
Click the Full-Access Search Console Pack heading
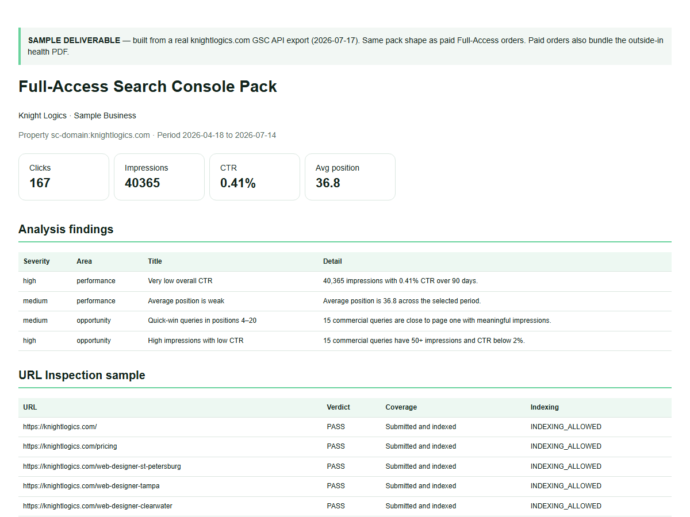pyautogui.click(x=148, y=87)
